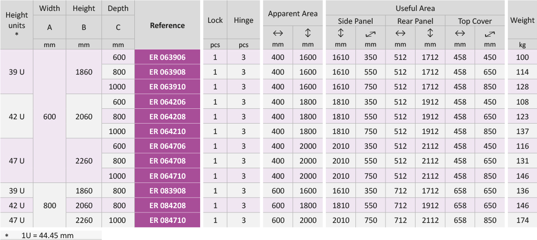
Task: Click the purple ER 083908 reference cell
Action: tap(167, 191)
